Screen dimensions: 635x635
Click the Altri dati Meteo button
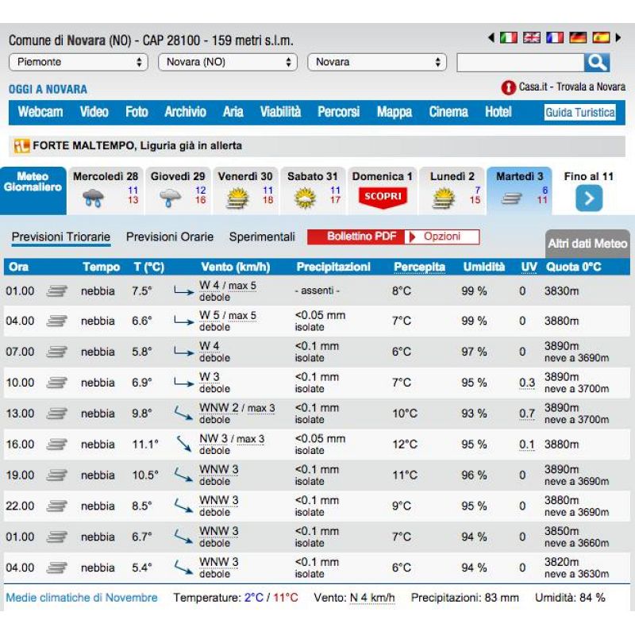(587, 244)
